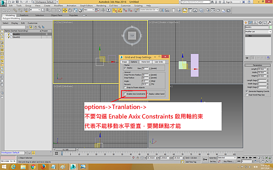Open Create Selection Set dropdown
Image resolution: width=273 pixels, height=170 pixels.
[x=149, y=10]
